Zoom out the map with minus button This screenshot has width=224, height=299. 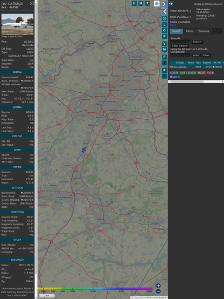point(158,291)
